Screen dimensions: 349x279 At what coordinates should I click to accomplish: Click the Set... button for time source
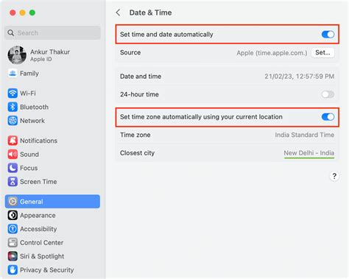(x=322, y=52)
